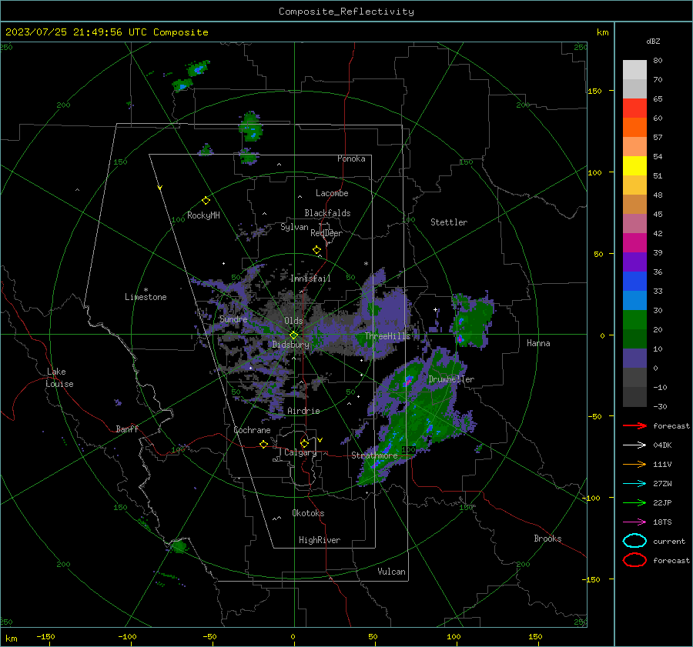Click the RedDeer city label
Image resolution: width=693 pixels, height=647 pixels.
tap(326, 233)
